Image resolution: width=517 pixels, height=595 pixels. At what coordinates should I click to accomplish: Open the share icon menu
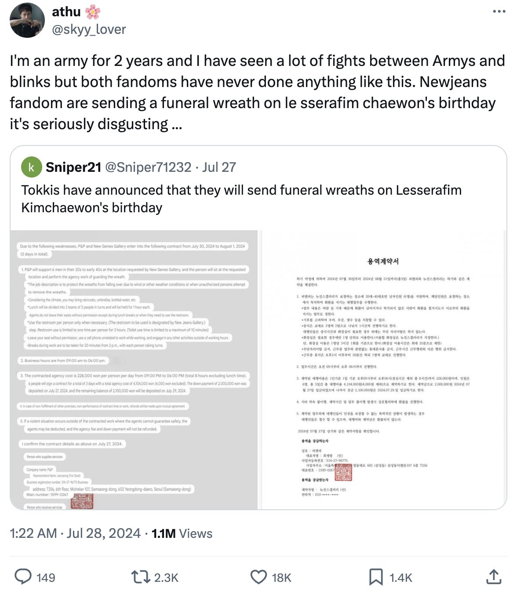coord(494,577)
